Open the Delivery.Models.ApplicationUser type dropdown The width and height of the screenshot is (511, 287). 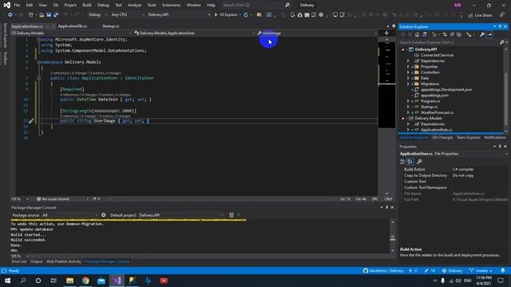[195, 33]
